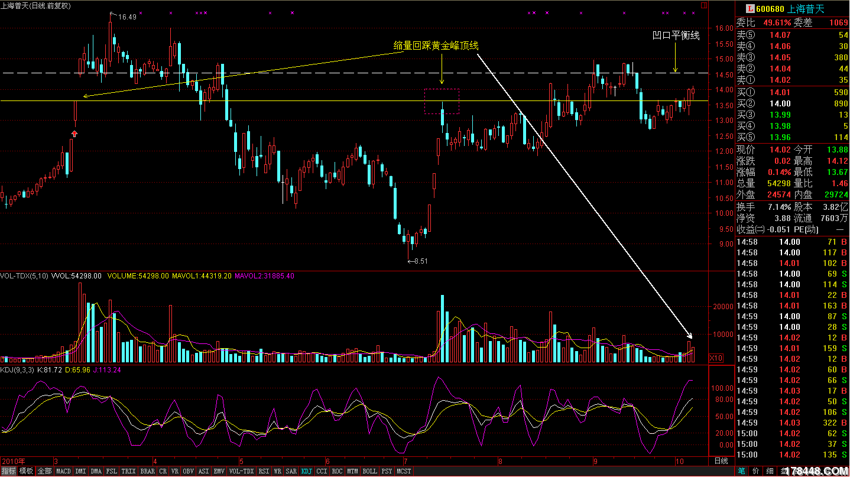
Task: Click the 模板 button
Action: click(x=26, y=472)
